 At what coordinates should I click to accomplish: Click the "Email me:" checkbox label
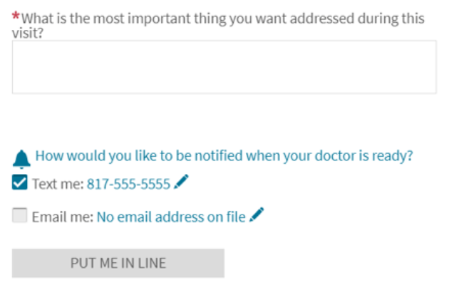[63, 217]
